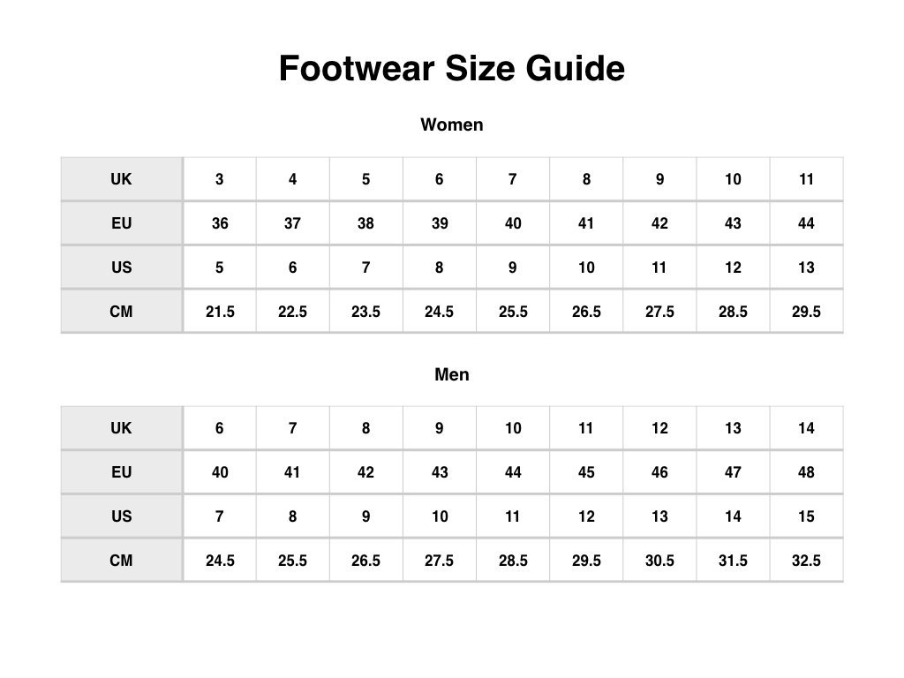Screen dimensions: 904x678
Task: Choose Women's CM value 29.5 cell
Action: point(806,312)
